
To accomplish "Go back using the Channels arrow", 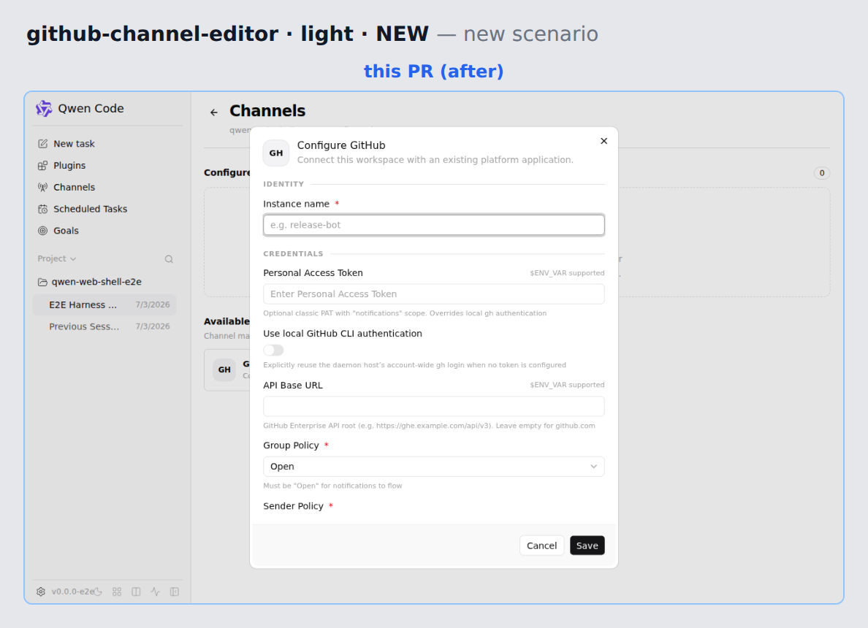I will (x=214, y=112).
